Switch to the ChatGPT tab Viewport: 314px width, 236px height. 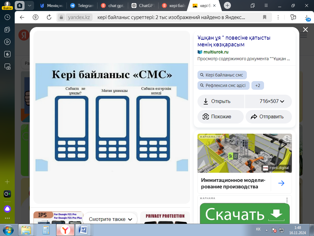144,6
